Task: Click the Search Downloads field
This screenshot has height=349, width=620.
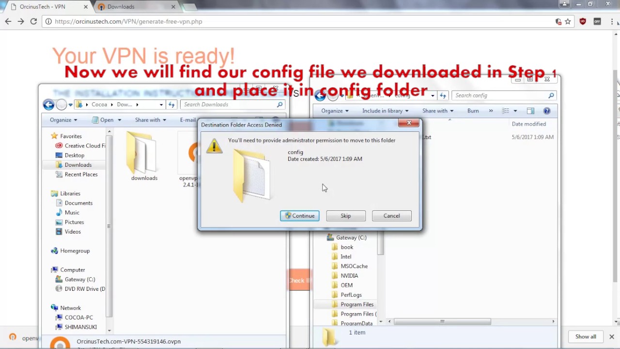Action: tap(232, 104)
